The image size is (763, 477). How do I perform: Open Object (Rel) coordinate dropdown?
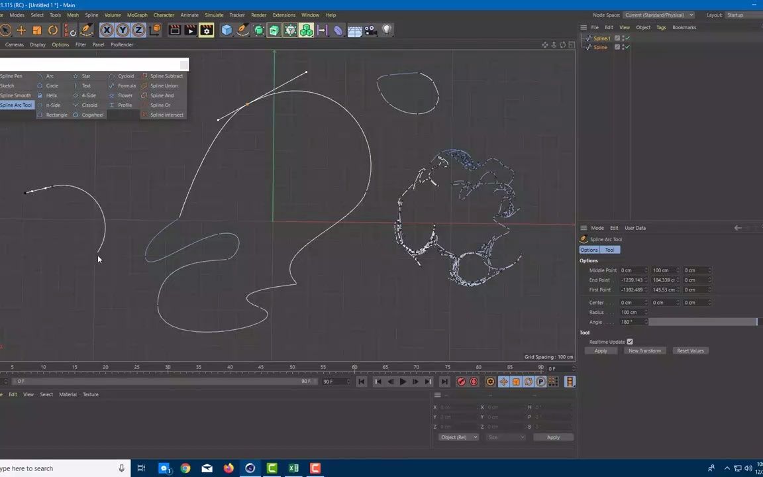[x=458, y=437]
